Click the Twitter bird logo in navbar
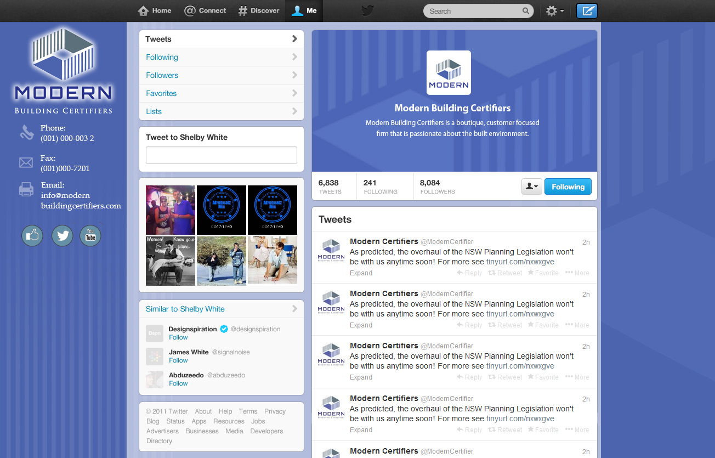Image resolution: width=715 pixels, height=458 pixels. (x=366, y=10)
